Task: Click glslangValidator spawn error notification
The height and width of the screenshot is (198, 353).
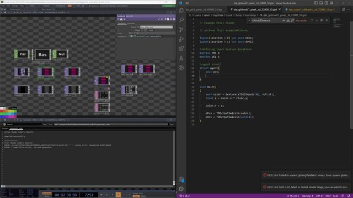Action: 306,175
